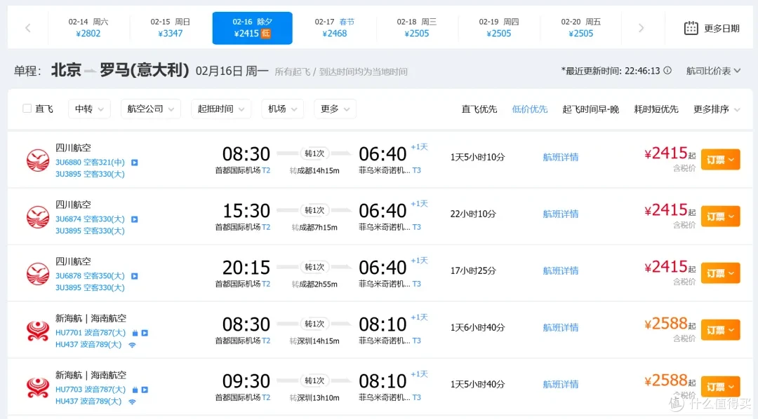Open the 中转 transfer filter dropdown
This screenshot has height=419, width=758.
tap(89, 109)
